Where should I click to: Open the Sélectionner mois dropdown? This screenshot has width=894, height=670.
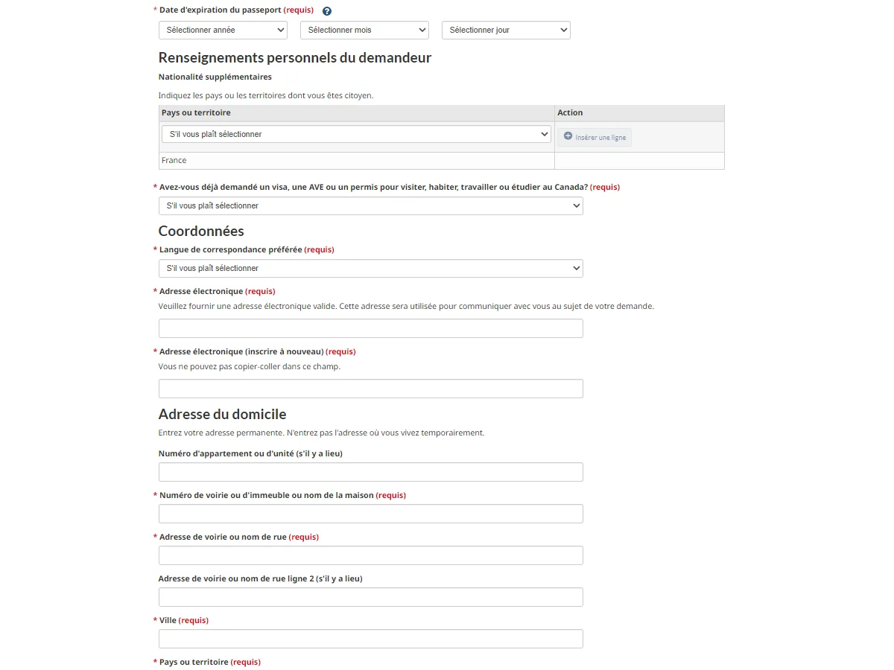364,30
